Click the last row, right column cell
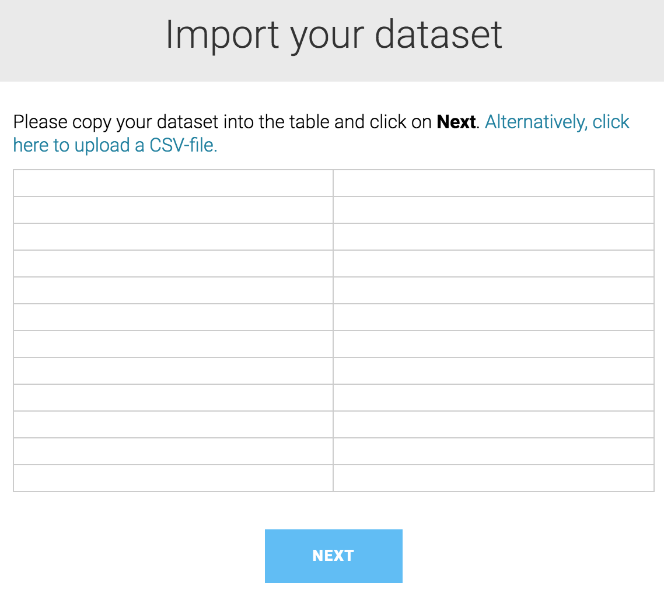Viewport: 664px width, 590px height. click(493, 478)
